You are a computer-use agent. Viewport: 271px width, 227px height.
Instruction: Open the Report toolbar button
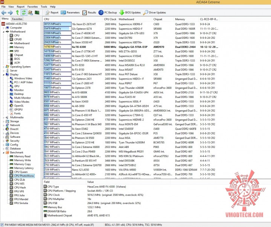52,12
